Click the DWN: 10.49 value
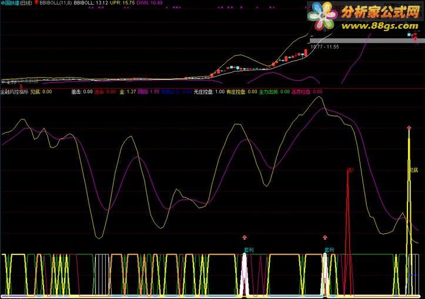425x299 pixels. point(150,3)
